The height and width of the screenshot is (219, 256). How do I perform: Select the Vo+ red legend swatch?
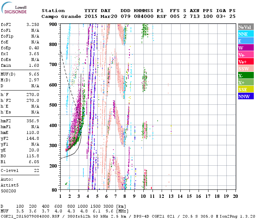246,62
